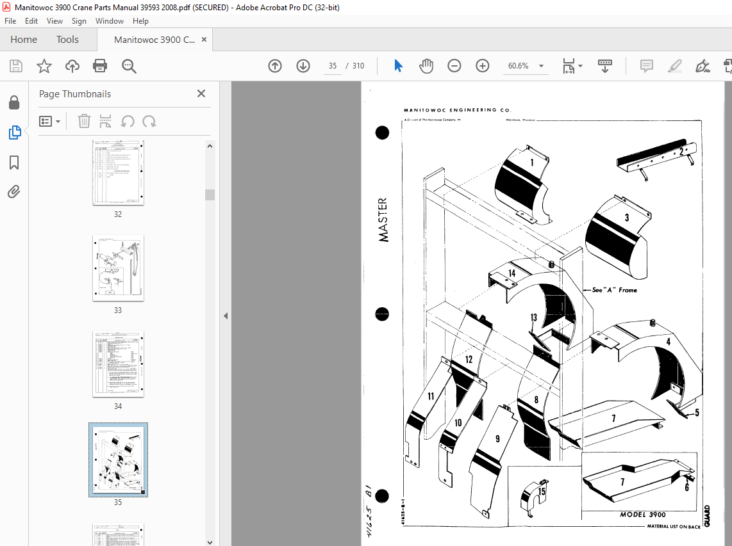732x546 pixels.
Task: Go to the next page with the down arrow
Action: (x=303, y=66)
